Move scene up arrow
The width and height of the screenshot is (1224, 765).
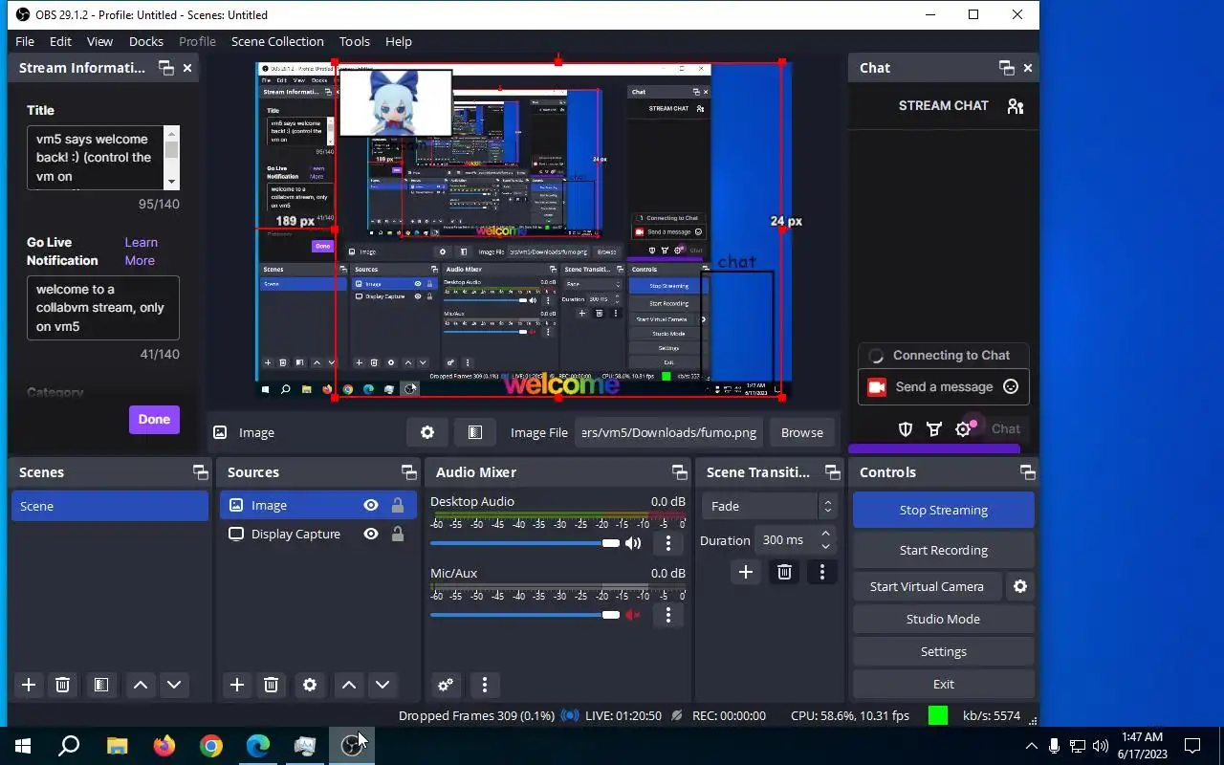click(141, 685)
